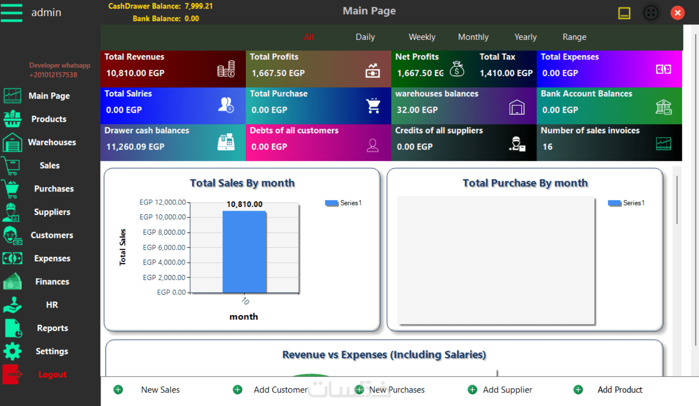This screenshot has width=699, height=406.
Task: Click the red Logout arrow icon
Action: [x=12, y=374]
